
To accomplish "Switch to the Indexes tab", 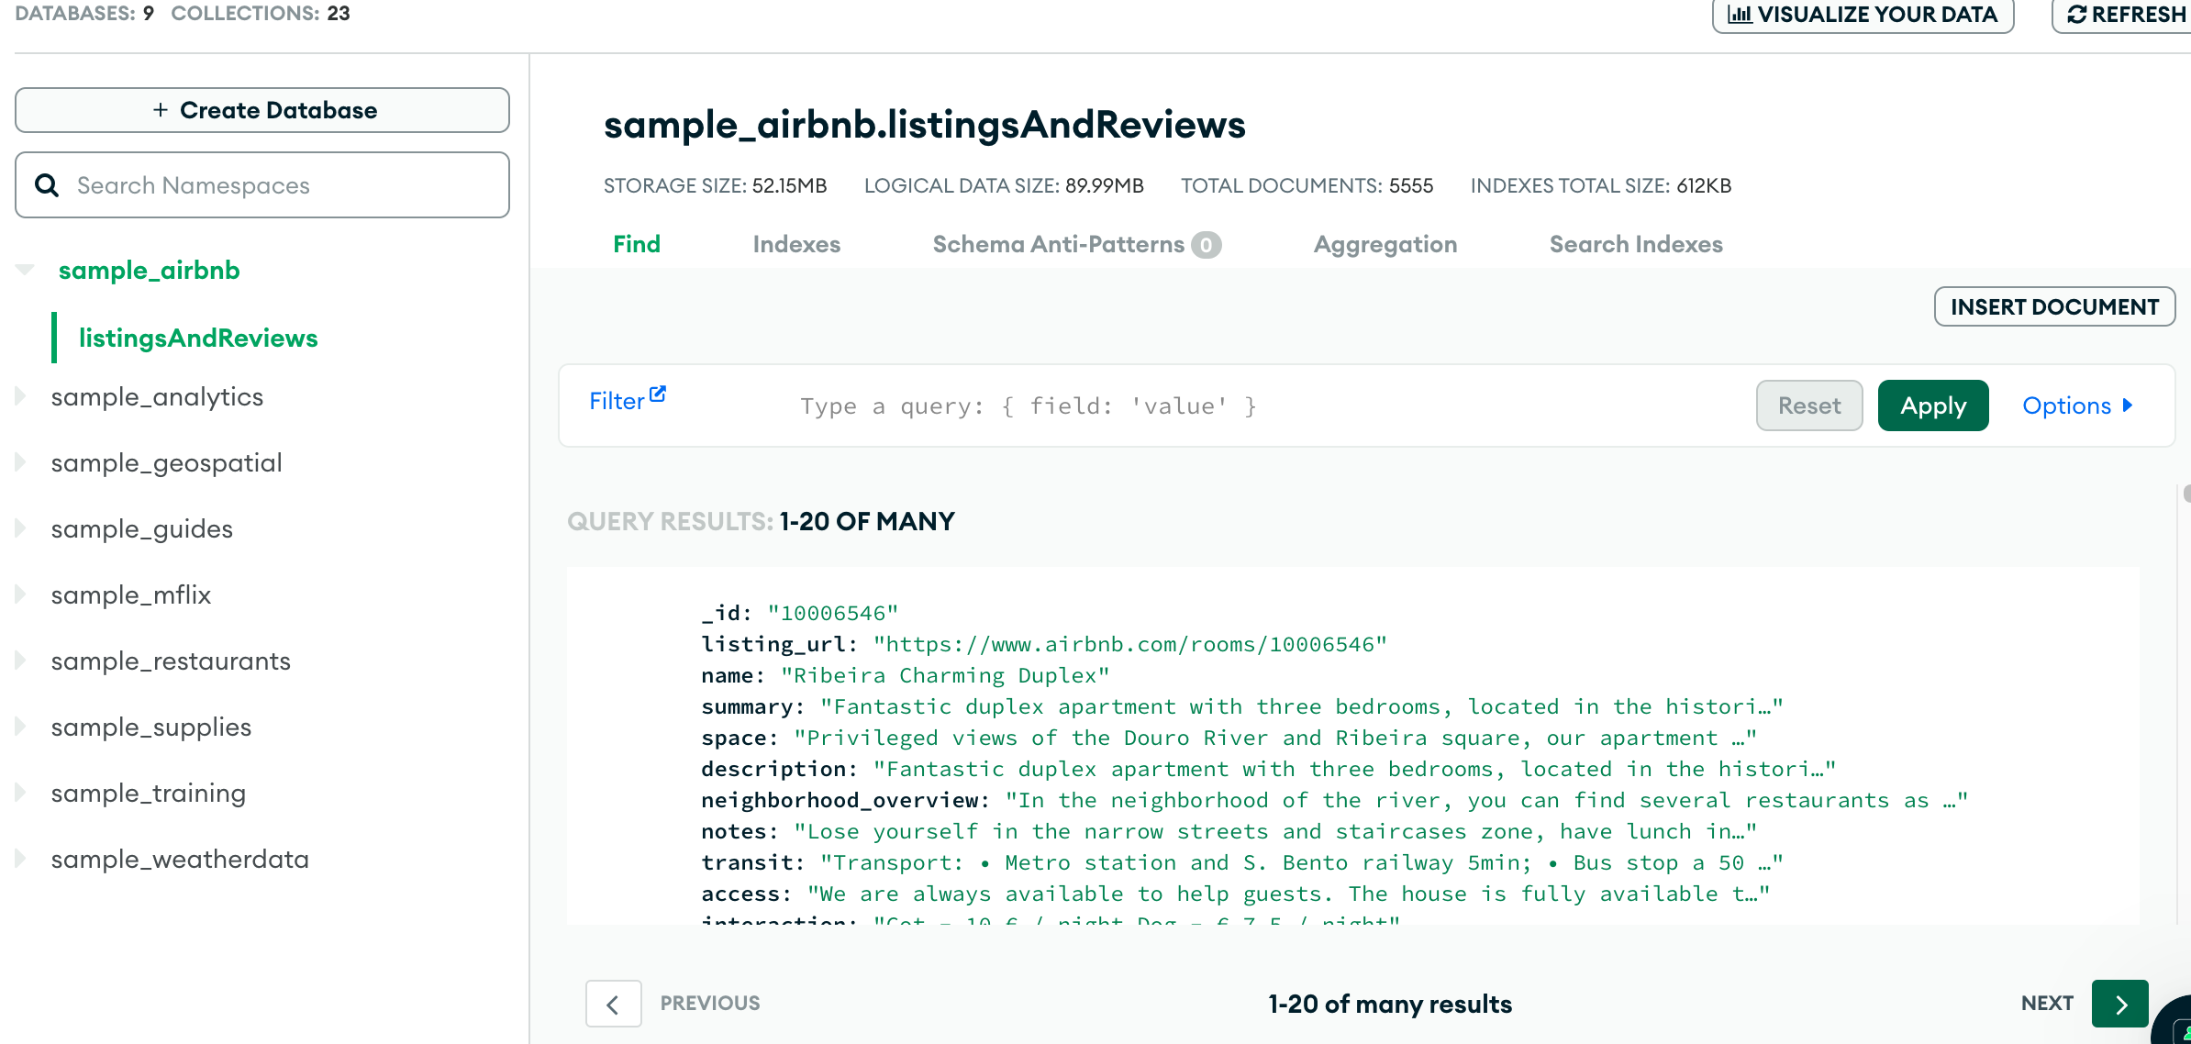I will click(796, 244).
